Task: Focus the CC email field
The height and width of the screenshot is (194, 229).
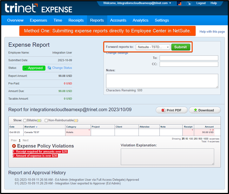Action: click(x=189, y=64)
